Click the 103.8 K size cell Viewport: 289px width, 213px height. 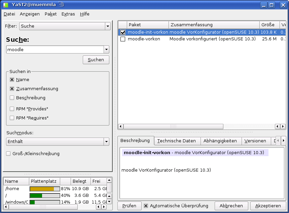[x=268, y=32]
